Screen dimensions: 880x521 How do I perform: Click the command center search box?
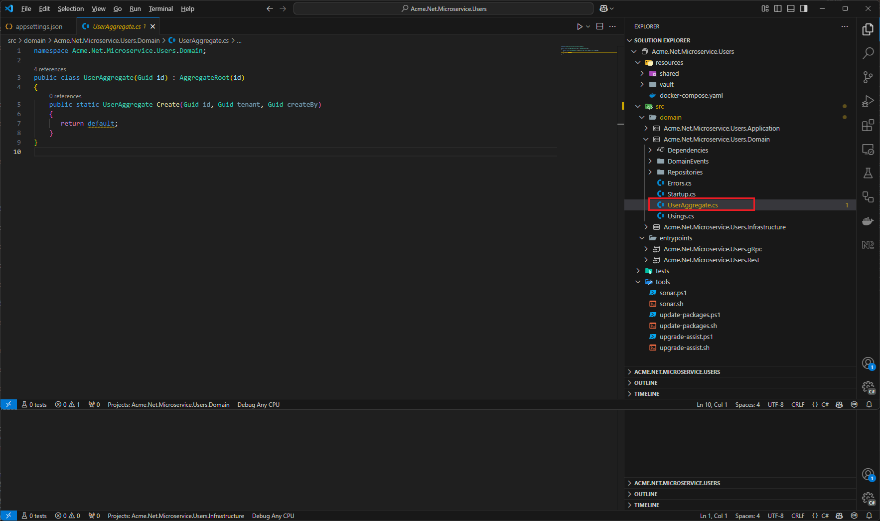443,8
